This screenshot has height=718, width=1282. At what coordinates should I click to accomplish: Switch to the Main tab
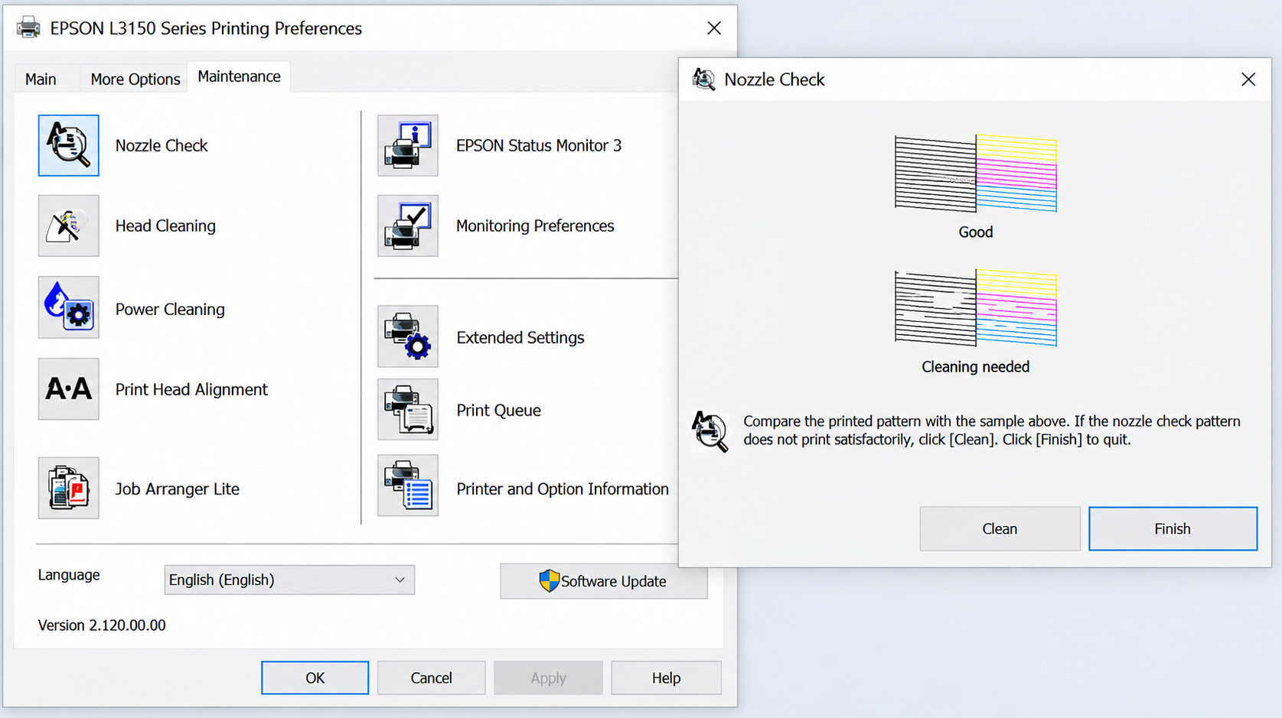[41, 79]
